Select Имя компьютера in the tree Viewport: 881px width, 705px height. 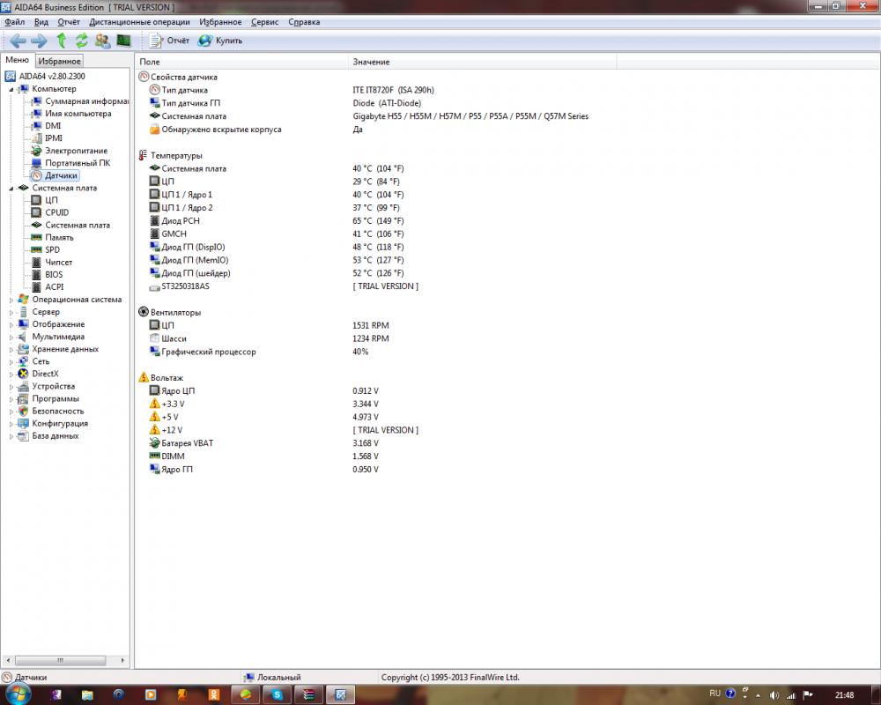[71, 114]
